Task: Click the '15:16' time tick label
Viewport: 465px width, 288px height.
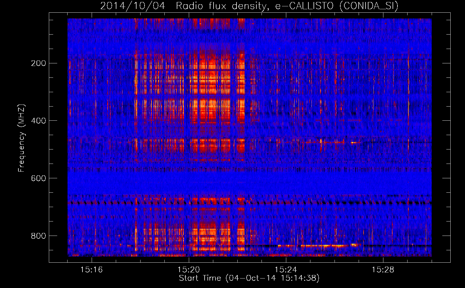Action: [92, 270]
